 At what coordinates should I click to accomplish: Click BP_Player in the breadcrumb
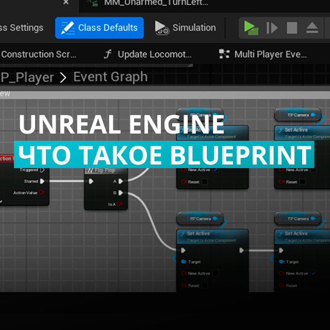[x=27, y=77]
